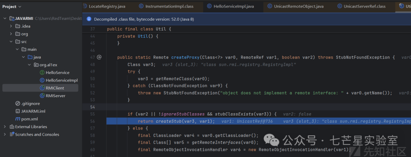Click the .idea folder icon
The image size is (411, 157).
18,26
